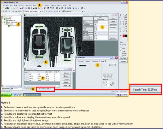
Task: Open the Options menu
Action: click(x=59, y=5)
